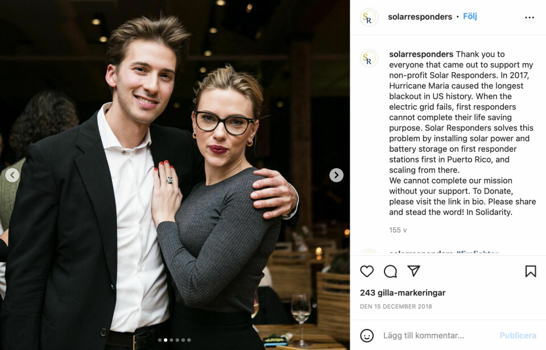Click the Publicera button to post comment

click(518, 335)
